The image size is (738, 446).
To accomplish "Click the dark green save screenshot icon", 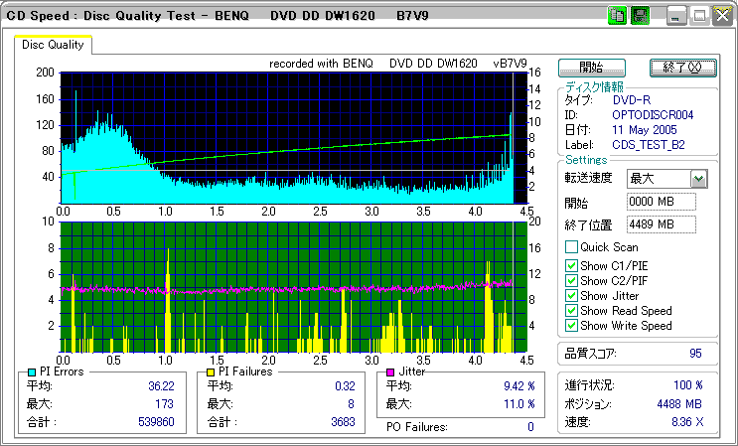I will point(640,15).
